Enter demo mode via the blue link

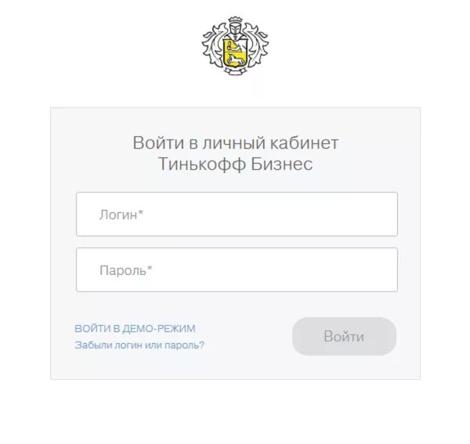135,328
